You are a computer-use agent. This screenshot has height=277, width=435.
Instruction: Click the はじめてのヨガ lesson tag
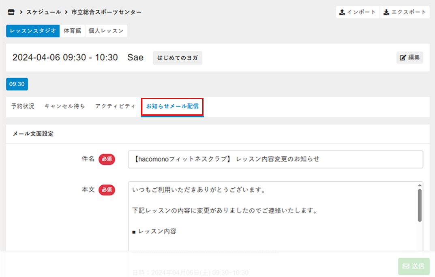(177, 58)
